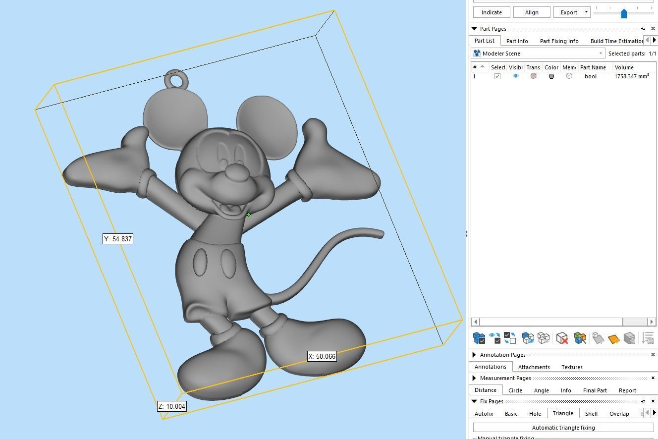Click the blue slider handle

pyautogui.click(x=624, y=13)
